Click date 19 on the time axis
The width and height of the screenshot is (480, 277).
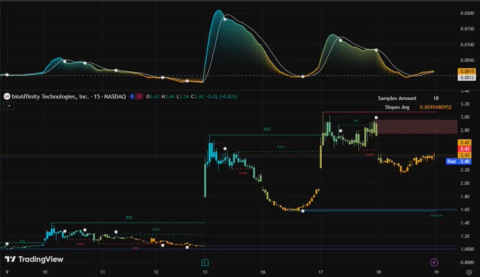tap(436, 272)
